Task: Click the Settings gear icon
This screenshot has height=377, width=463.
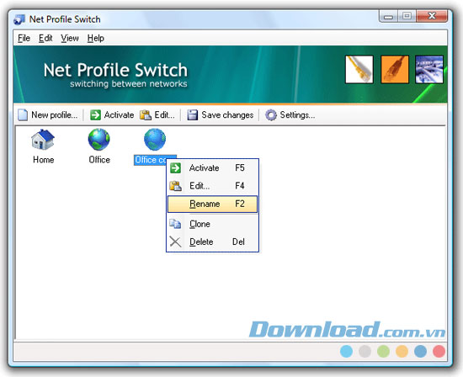Action: 271,114
